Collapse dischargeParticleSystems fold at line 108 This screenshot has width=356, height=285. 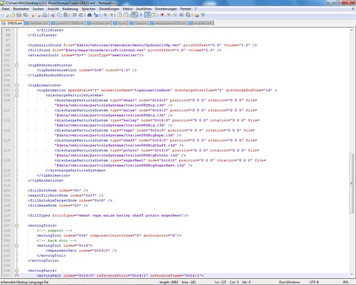pyautogui.click(x=17, y=95)
